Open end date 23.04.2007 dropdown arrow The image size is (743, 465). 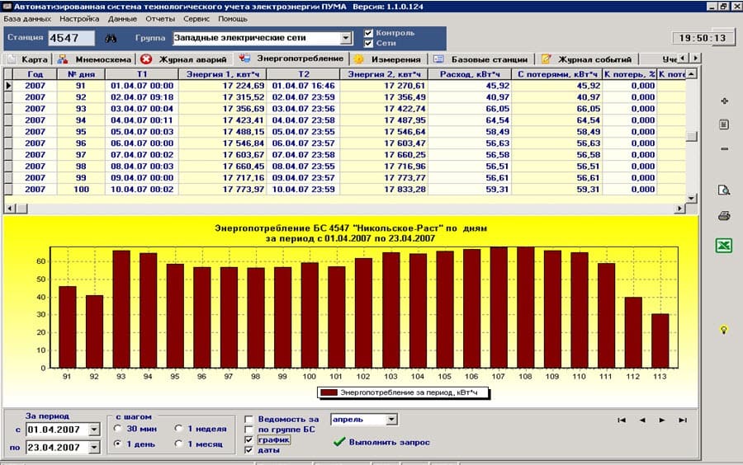(x=94, y=448)
